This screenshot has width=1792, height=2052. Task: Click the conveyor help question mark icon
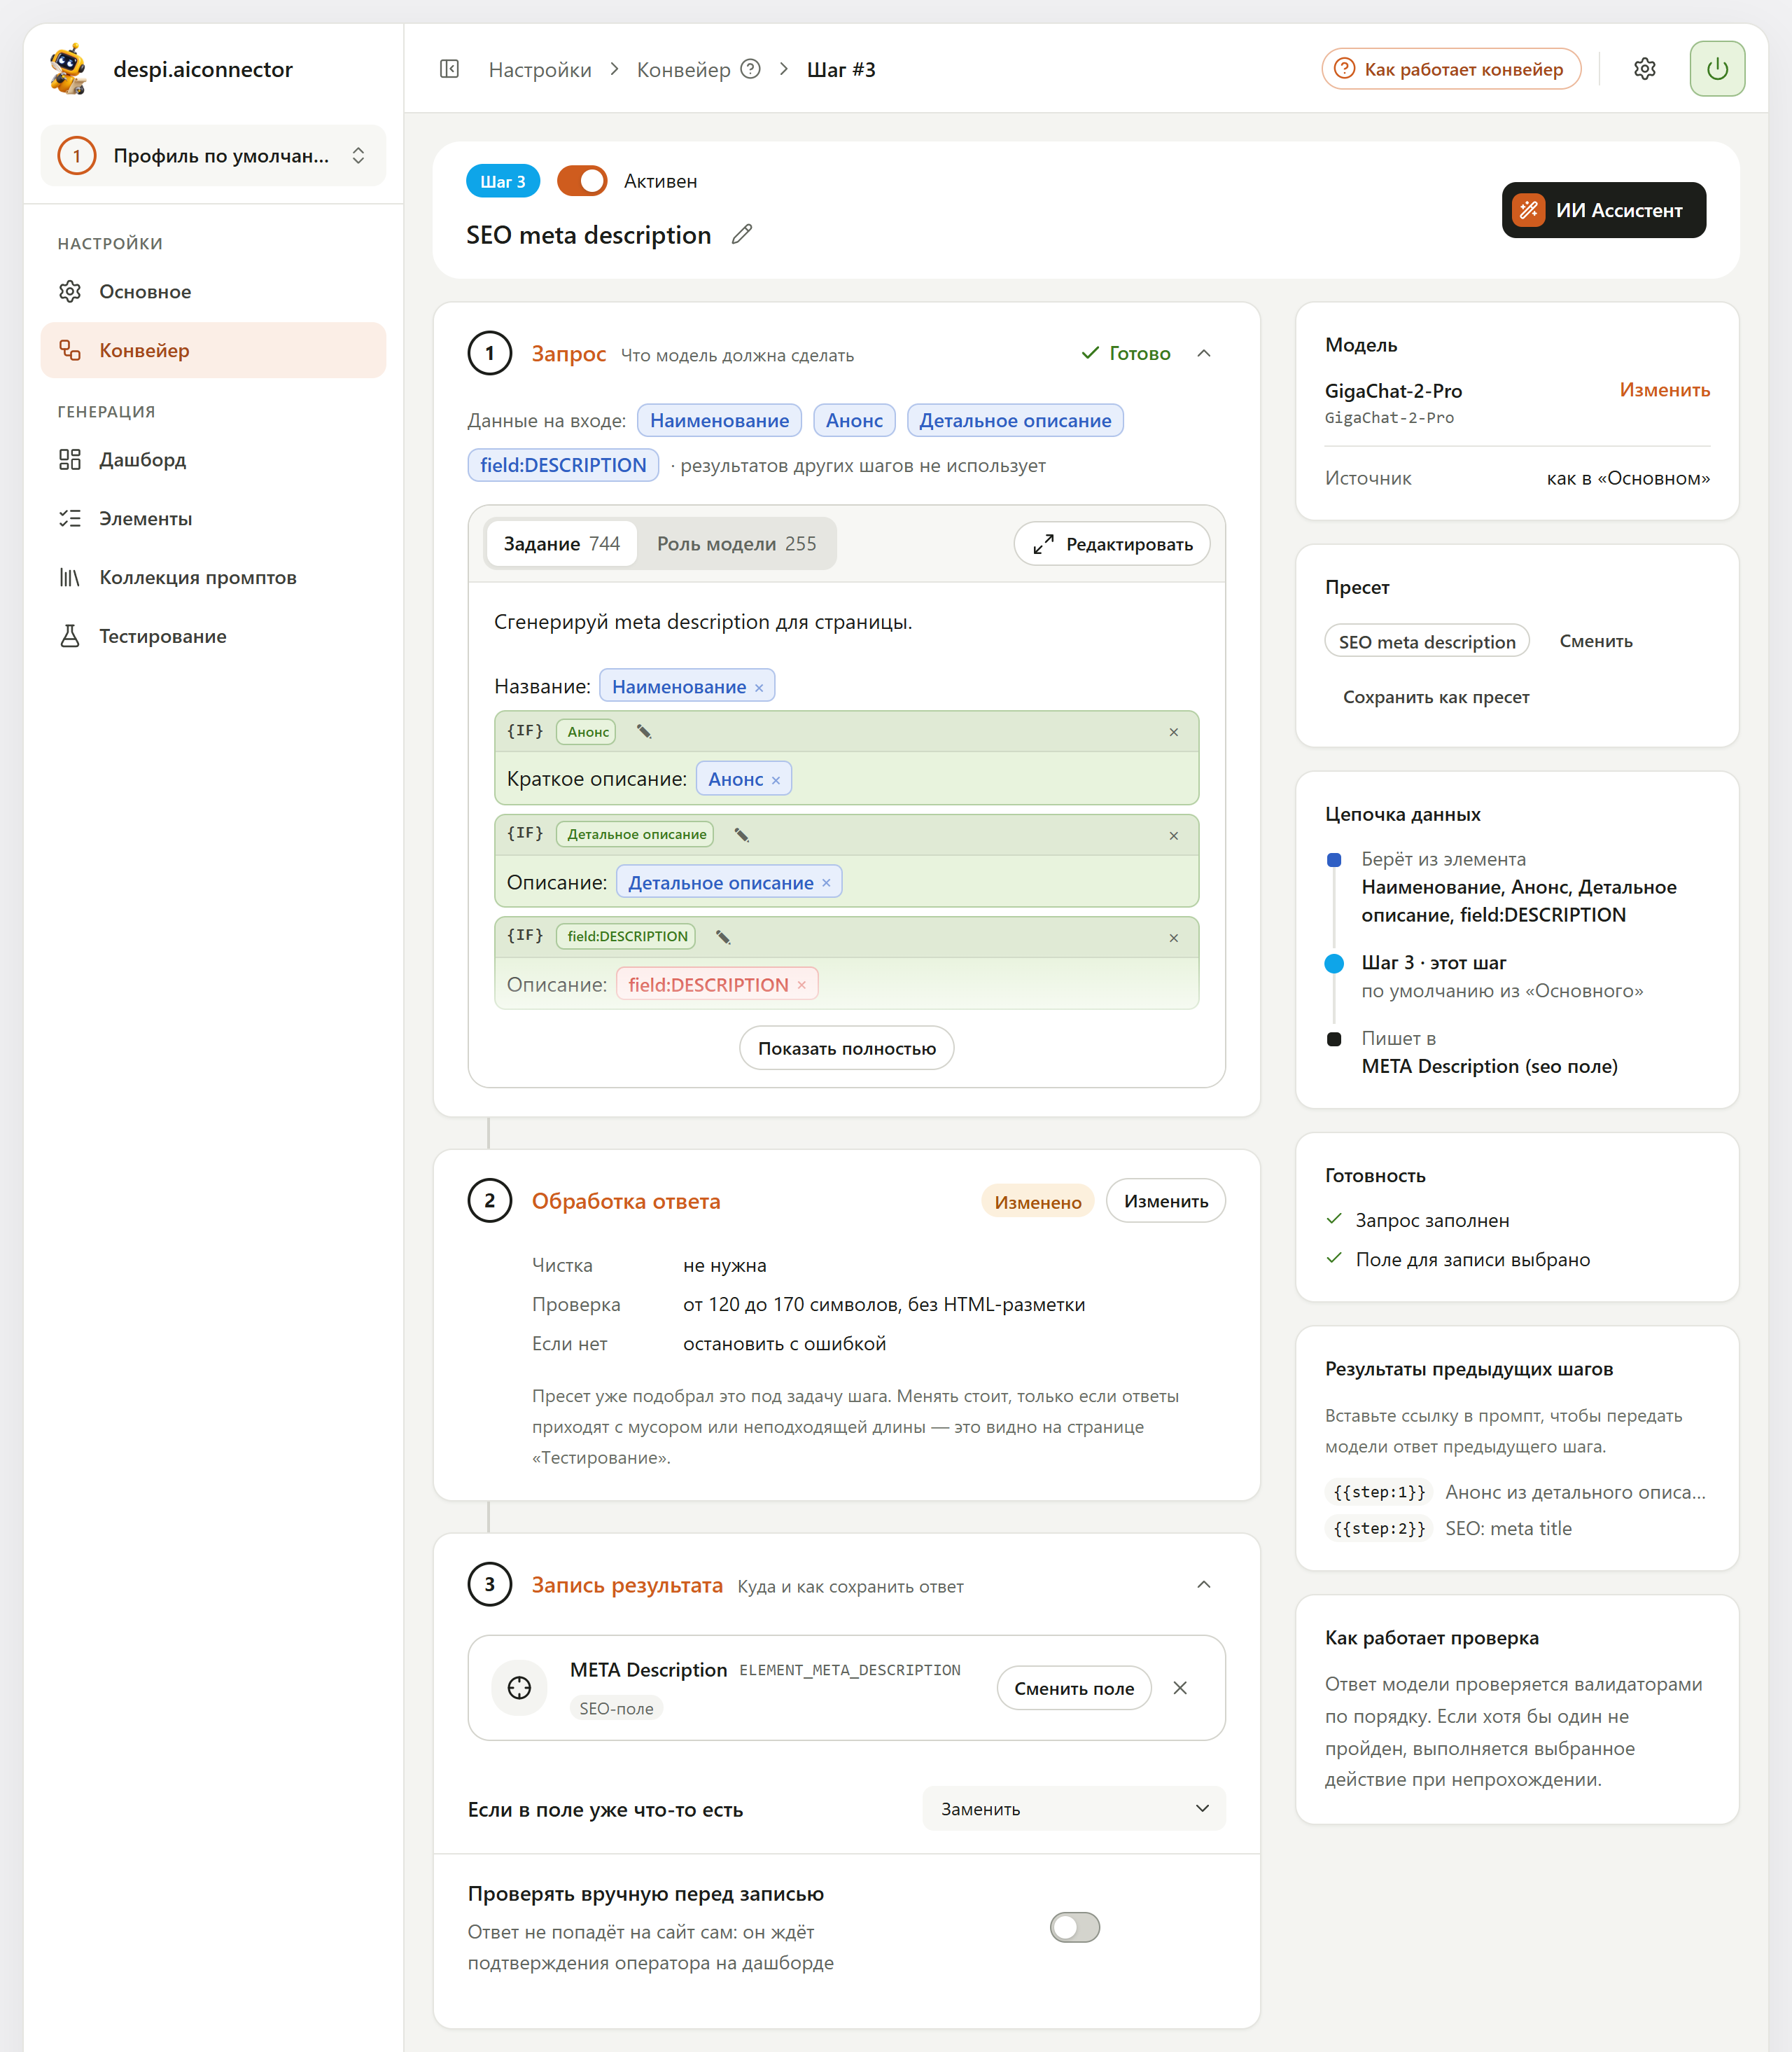[751, 69]
